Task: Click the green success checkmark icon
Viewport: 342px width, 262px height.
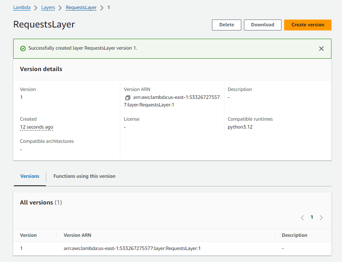Action: 23,48
